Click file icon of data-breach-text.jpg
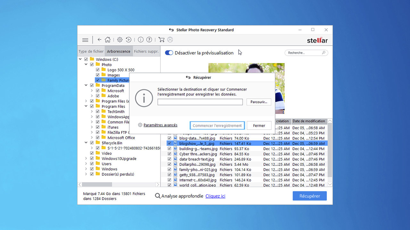 coord(175,159)
